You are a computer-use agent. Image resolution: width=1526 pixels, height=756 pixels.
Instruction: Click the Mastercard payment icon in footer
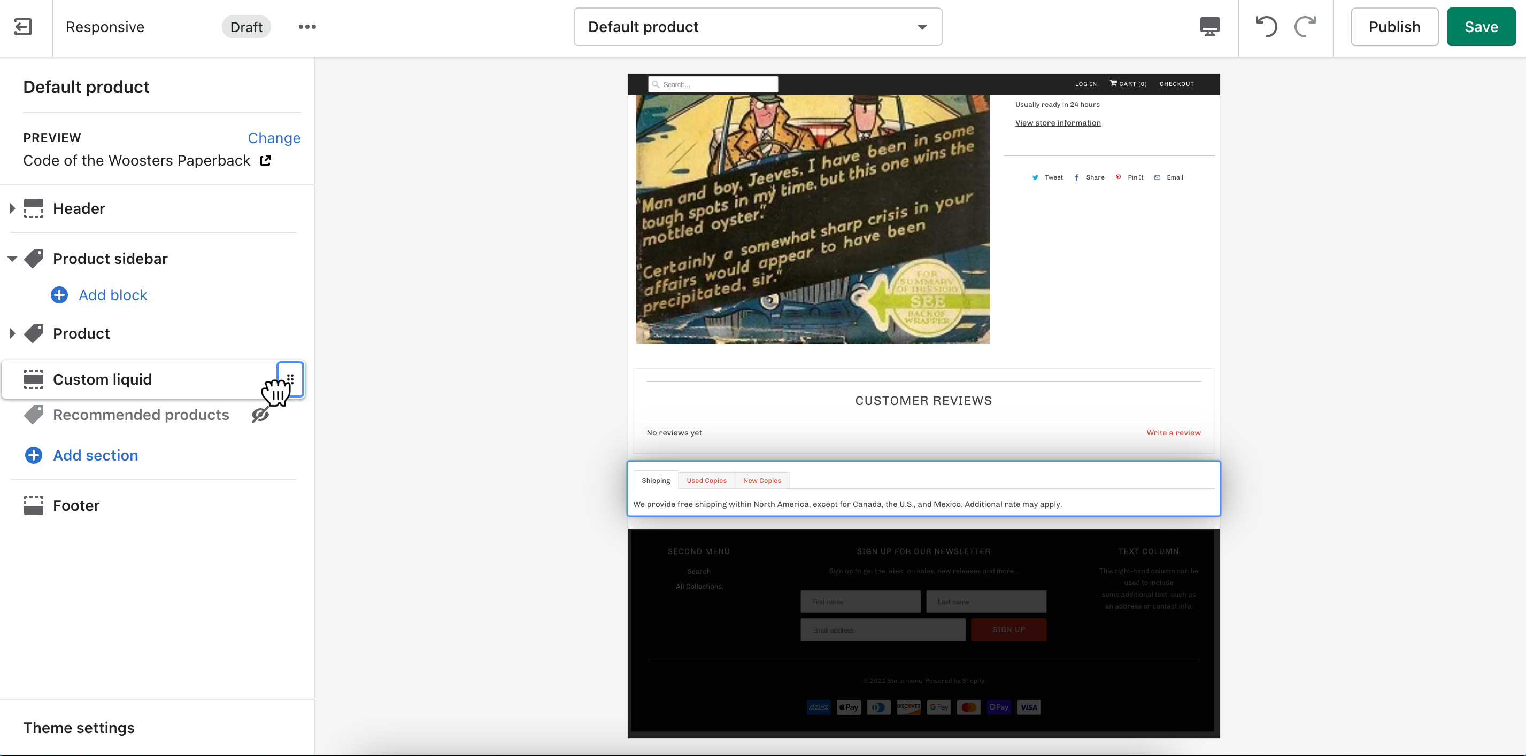tap(968, 707)
